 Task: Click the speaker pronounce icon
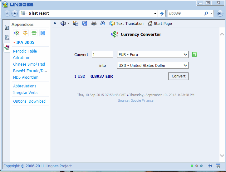tap(63, 23)
